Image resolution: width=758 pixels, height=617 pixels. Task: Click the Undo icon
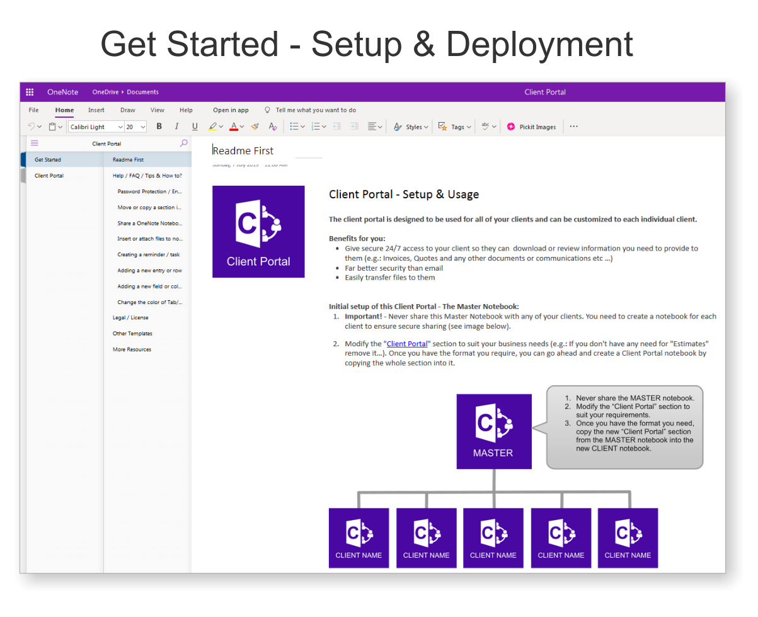coord(32,127)
